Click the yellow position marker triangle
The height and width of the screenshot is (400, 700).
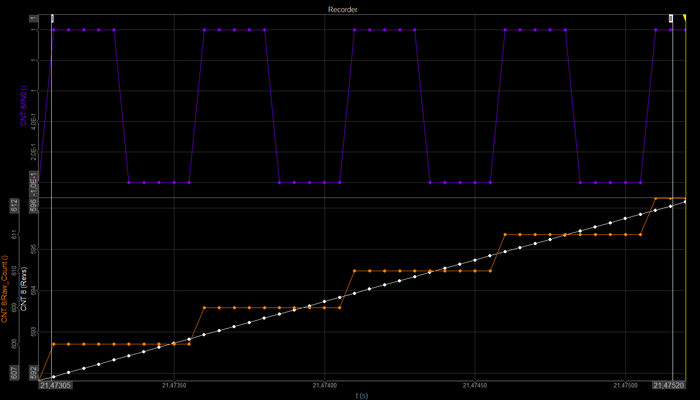click(684, 18)
